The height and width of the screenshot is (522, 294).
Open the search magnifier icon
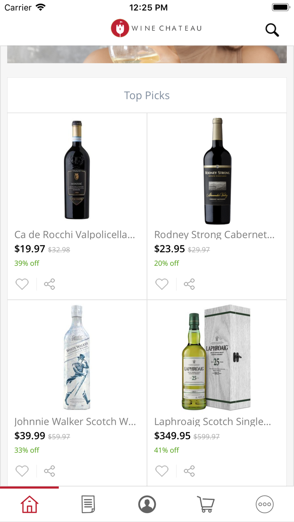[272, 29]
